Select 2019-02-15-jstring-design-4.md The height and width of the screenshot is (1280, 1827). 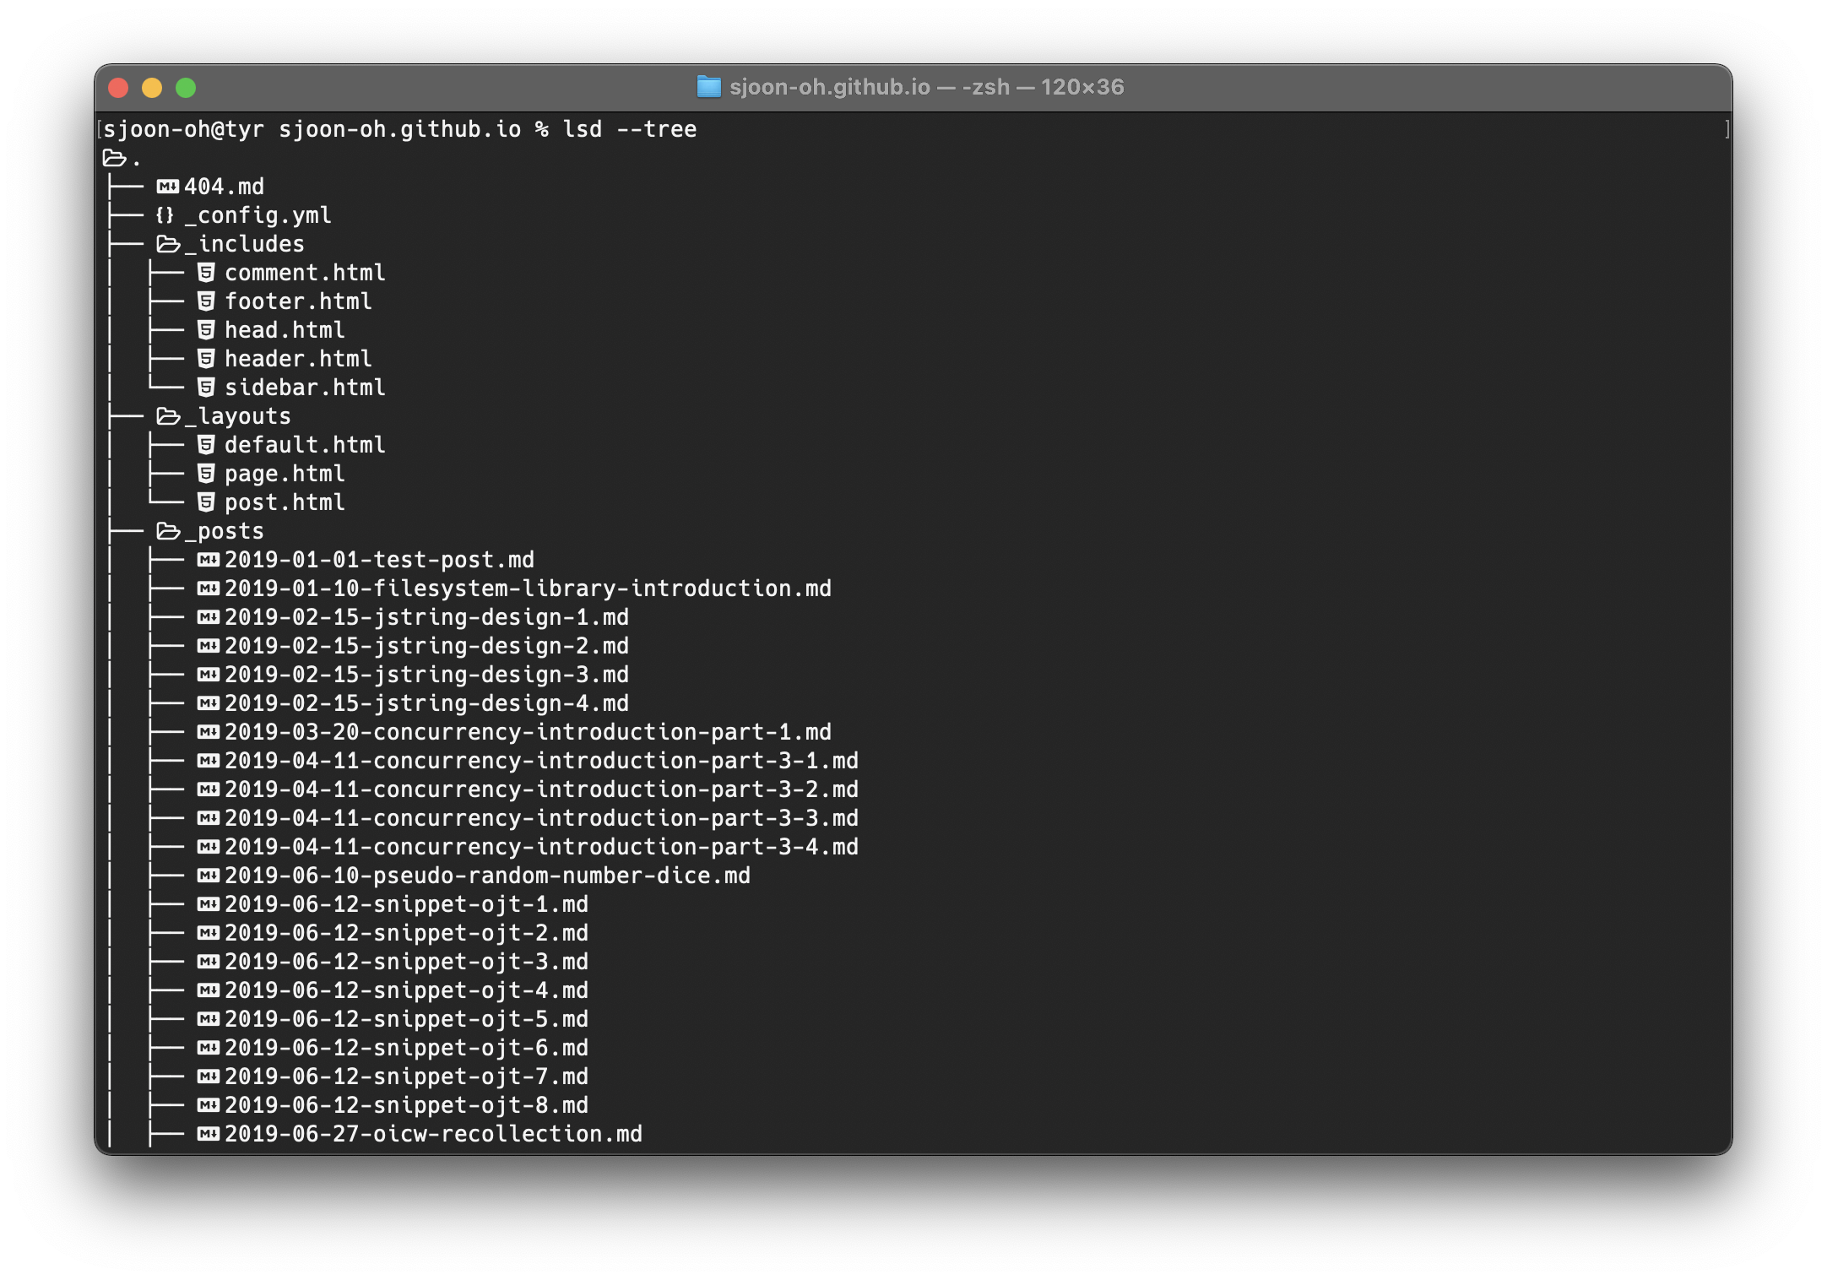427,703
